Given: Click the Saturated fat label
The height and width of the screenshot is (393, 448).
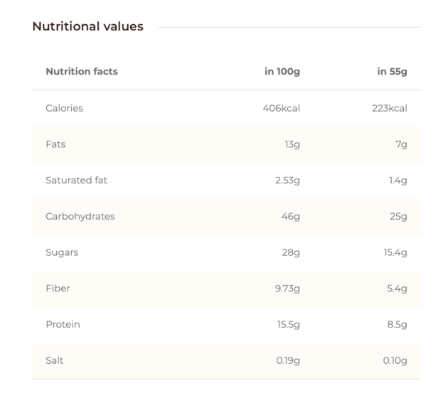Looking at the screenshot, I should coord(76,181).
